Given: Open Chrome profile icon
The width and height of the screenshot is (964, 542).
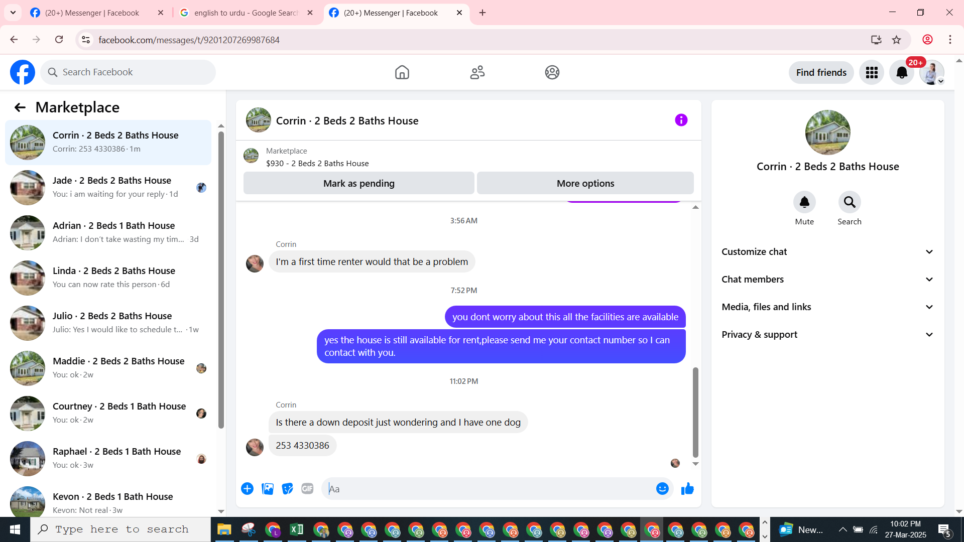Looking at the screenshot, I should tap(927, 40).
